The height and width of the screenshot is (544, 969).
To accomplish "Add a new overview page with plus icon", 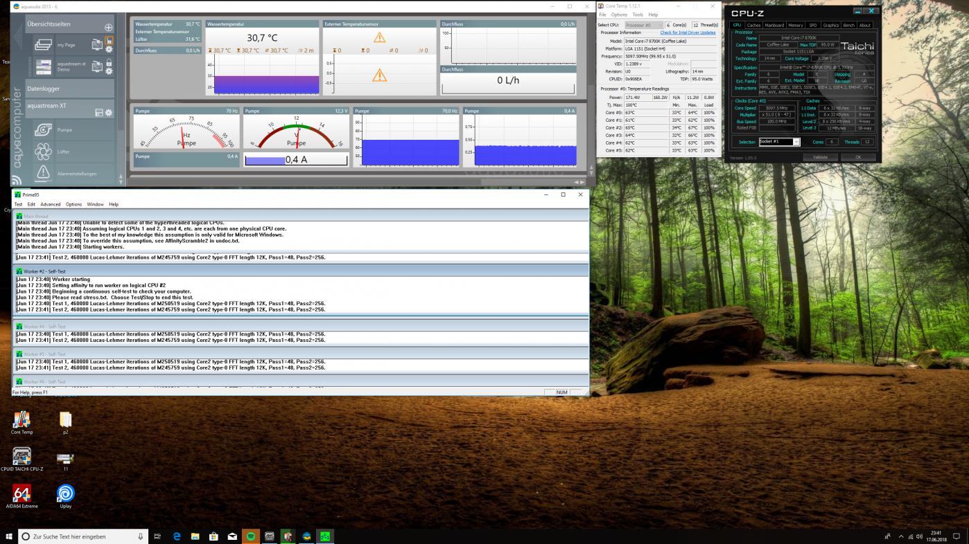I will (x=109, y=28).
